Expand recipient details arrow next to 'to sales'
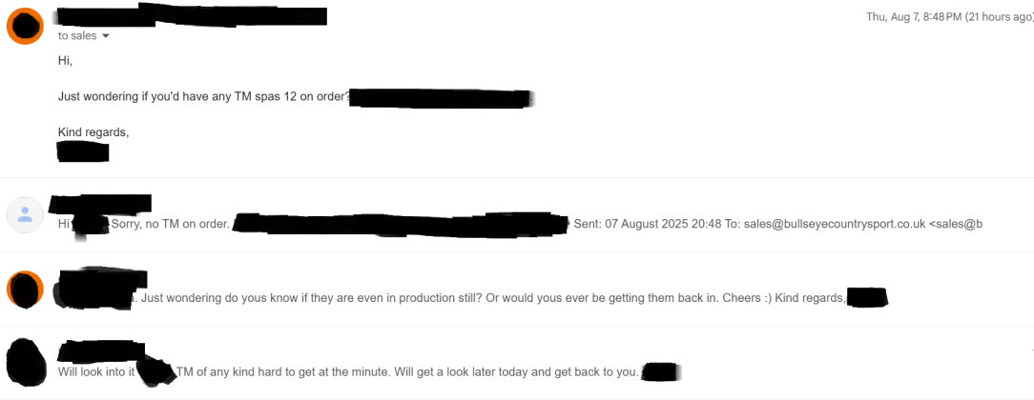The width and height of the screenshot is (1034, 400). coord(106,36)
